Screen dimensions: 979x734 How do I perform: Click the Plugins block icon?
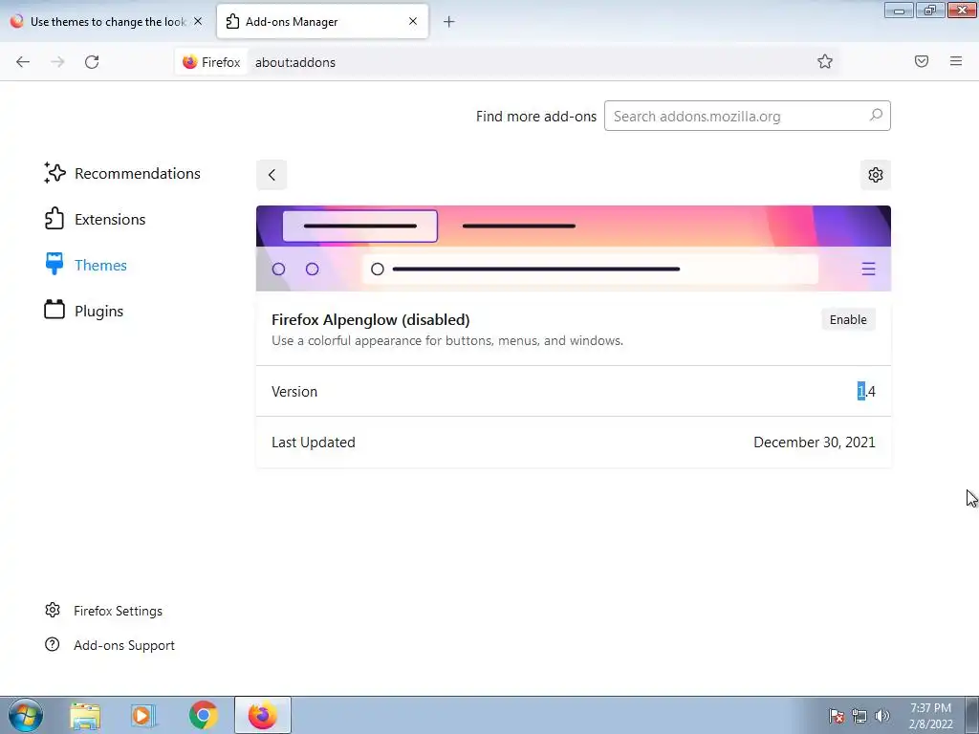point(54,310)
